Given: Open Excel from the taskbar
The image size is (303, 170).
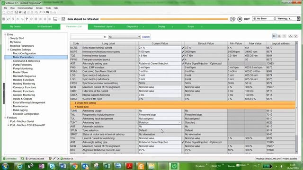Looking at the screenshot, I should click(x=107, y=166).
